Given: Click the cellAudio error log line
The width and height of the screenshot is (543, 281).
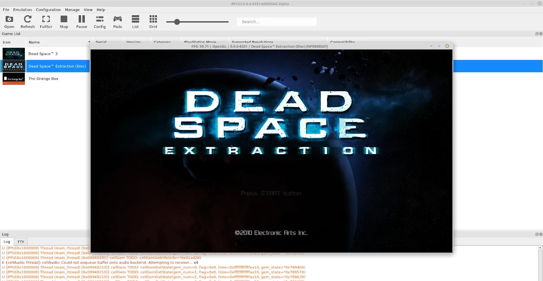Looking at the screenshot, I should tap(100, 262).
